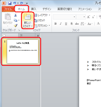Switch to 画面切り替え tab
This screenshot has height=107, width=101.
tap(64, 9)
